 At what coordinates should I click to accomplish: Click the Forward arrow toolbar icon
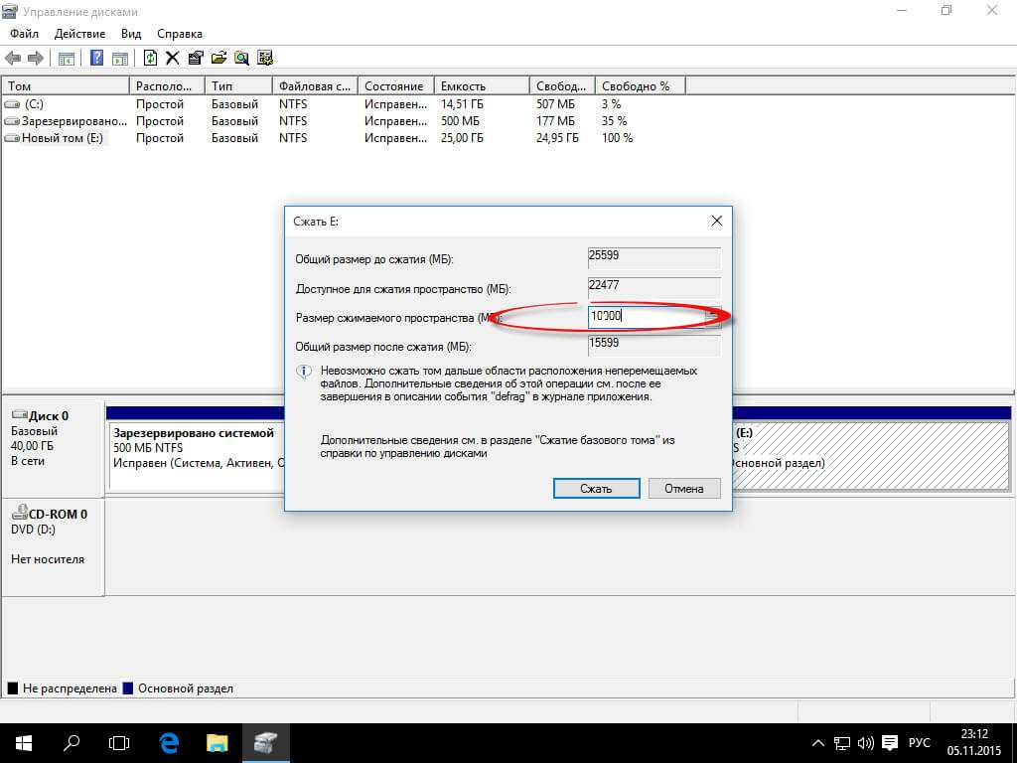pyautogui.click(x=35, y=59)
